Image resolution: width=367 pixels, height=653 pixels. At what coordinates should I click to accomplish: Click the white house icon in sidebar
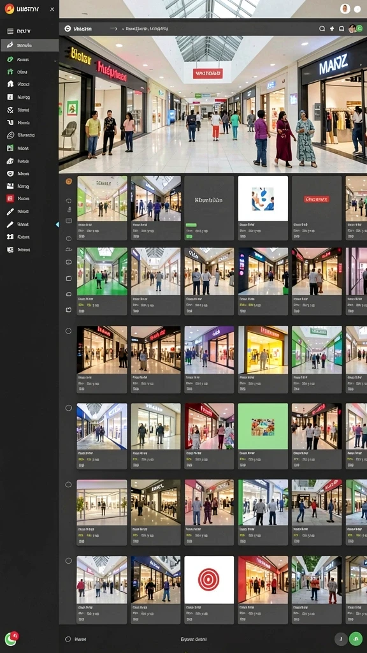(x=10, y=84)
